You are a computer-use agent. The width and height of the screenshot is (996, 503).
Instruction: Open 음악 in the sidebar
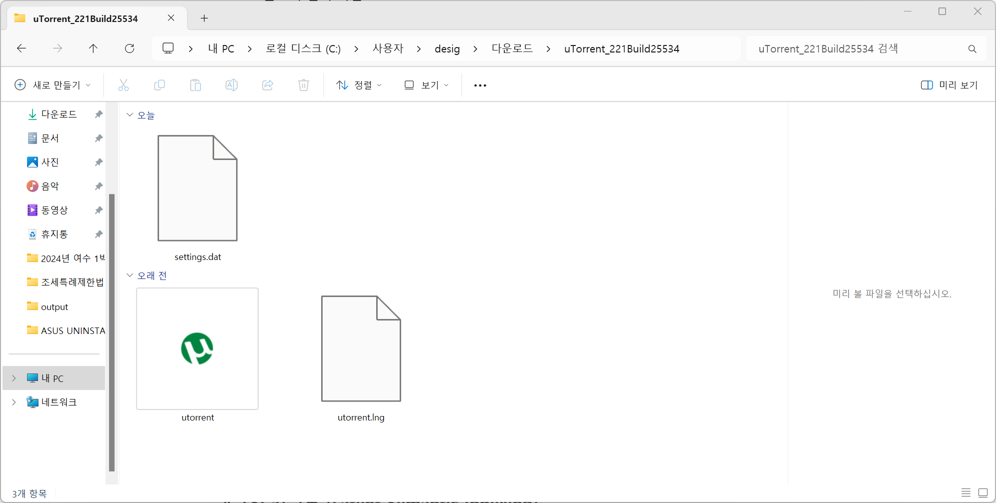[x=50, y=186]
